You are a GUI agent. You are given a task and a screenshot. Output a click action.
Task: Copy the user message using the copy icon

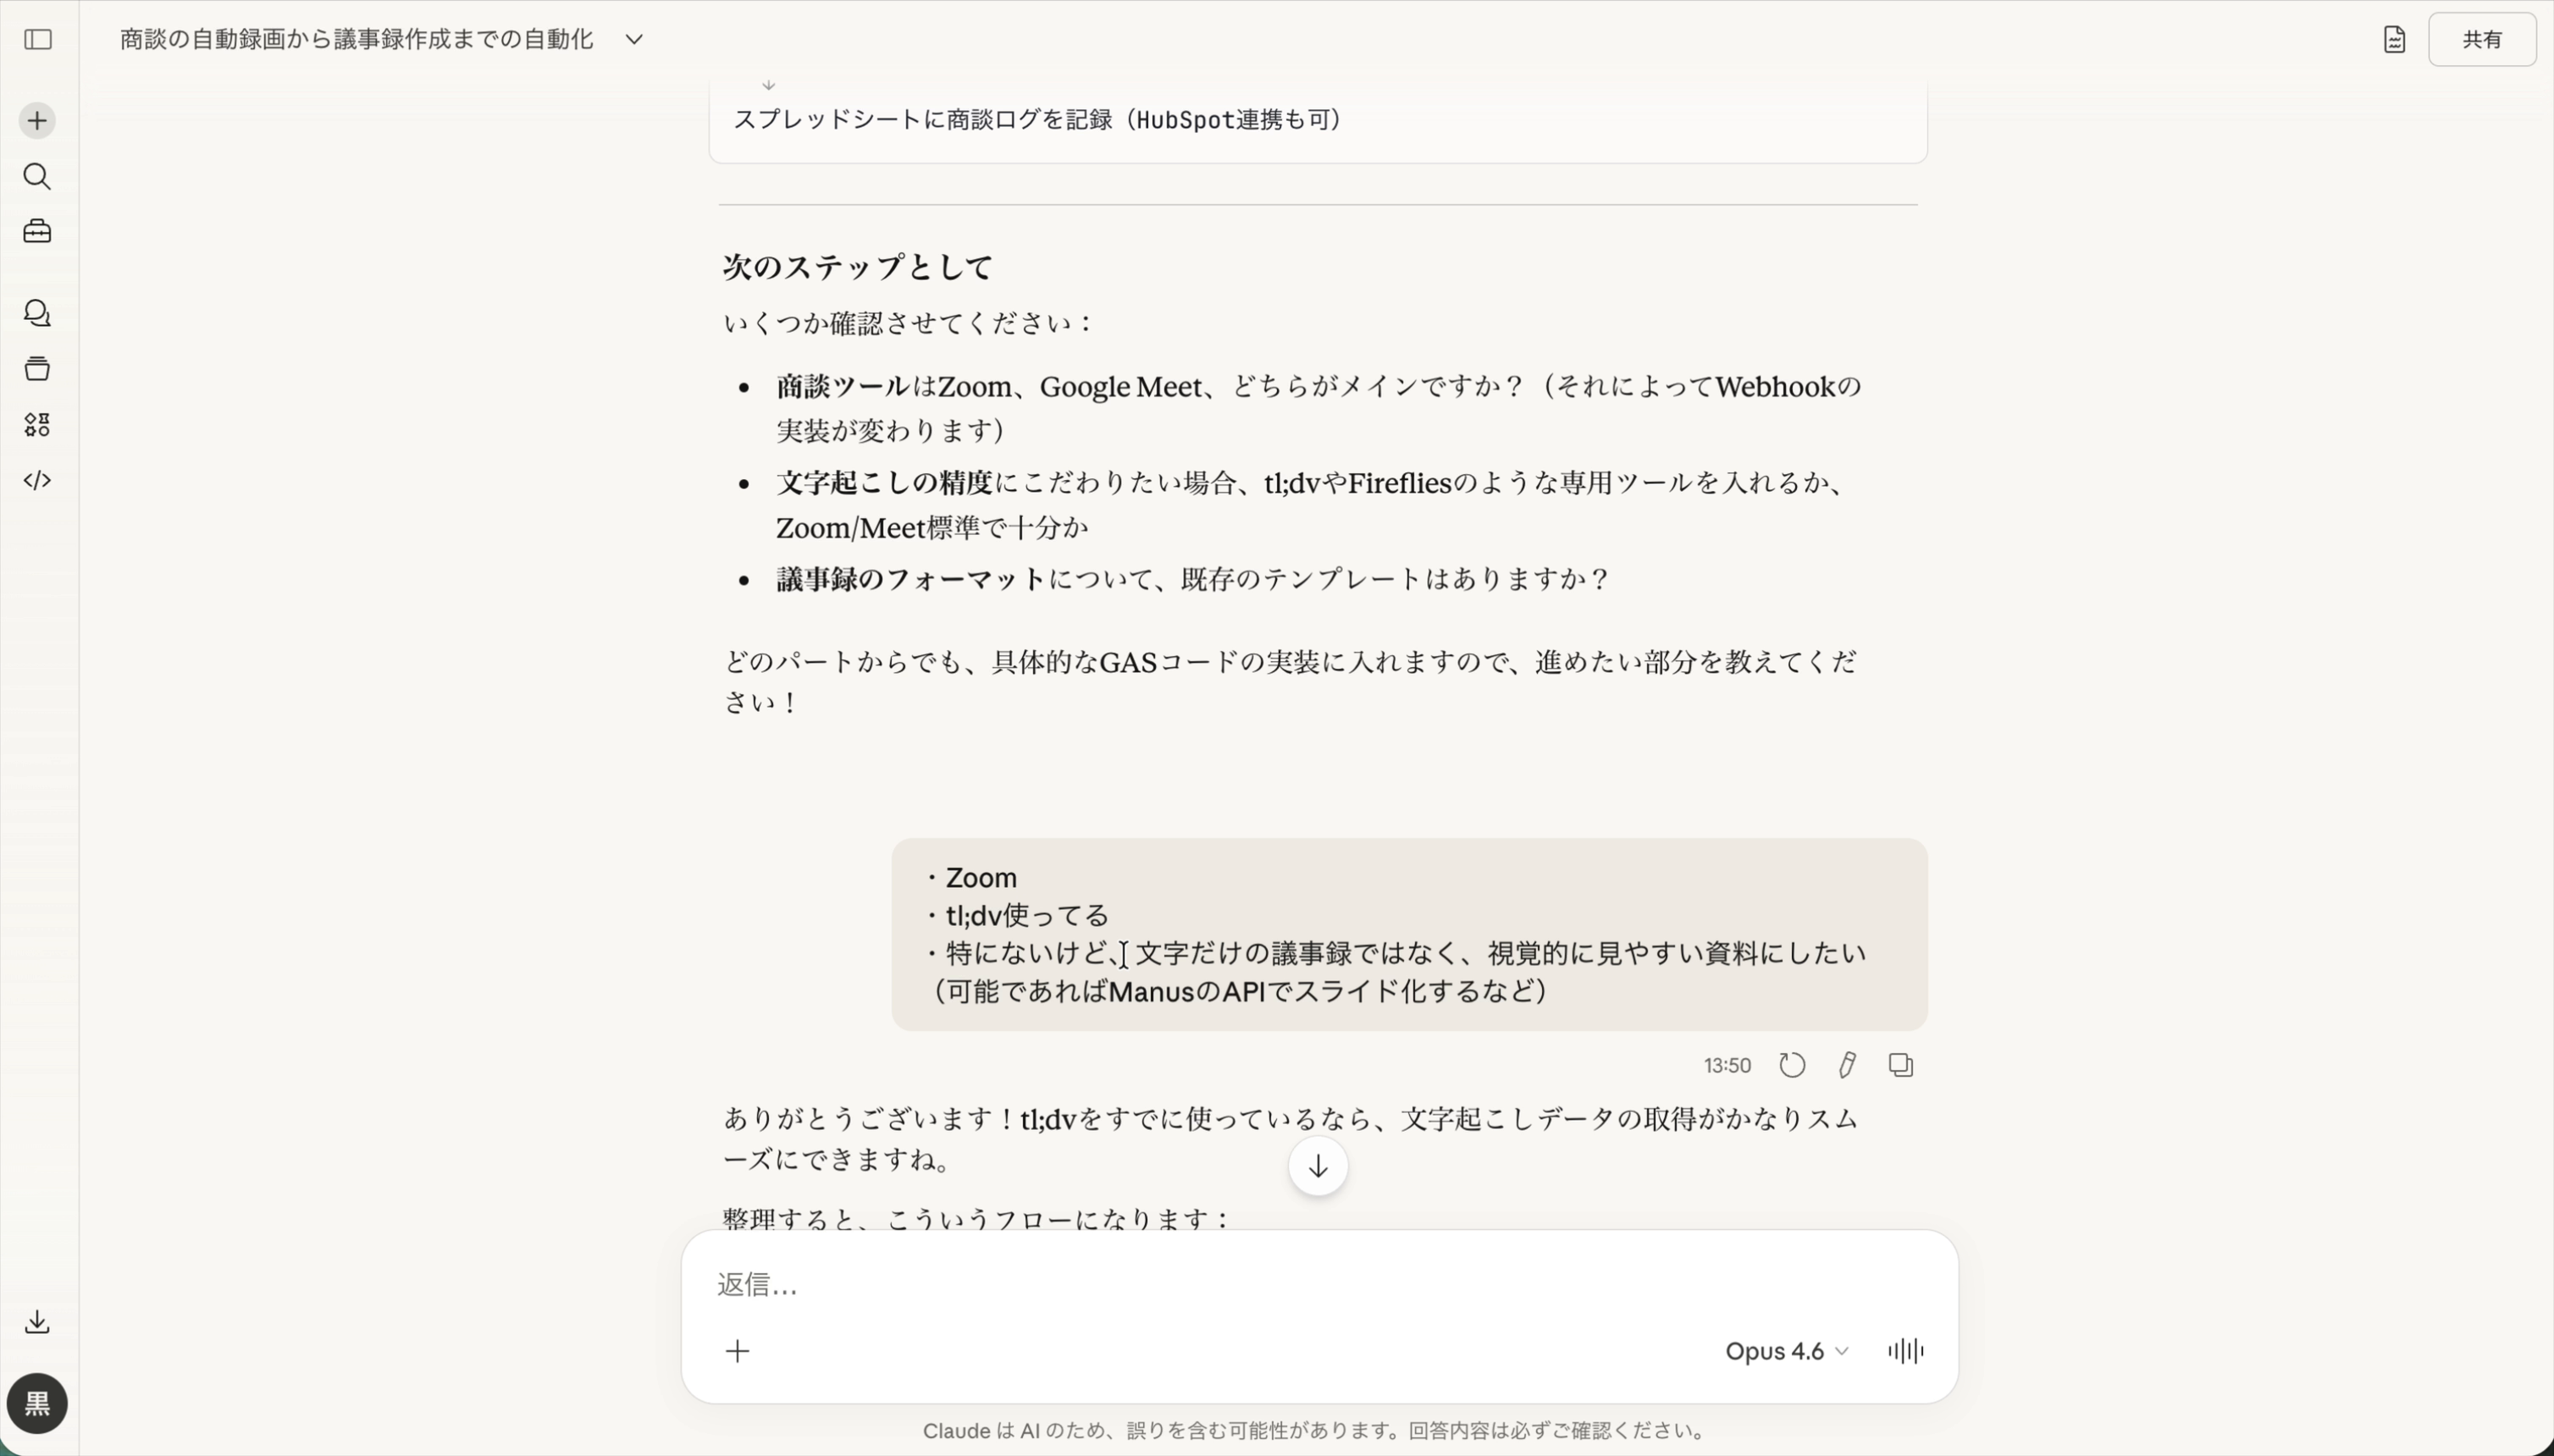tap(1898, 1064)
